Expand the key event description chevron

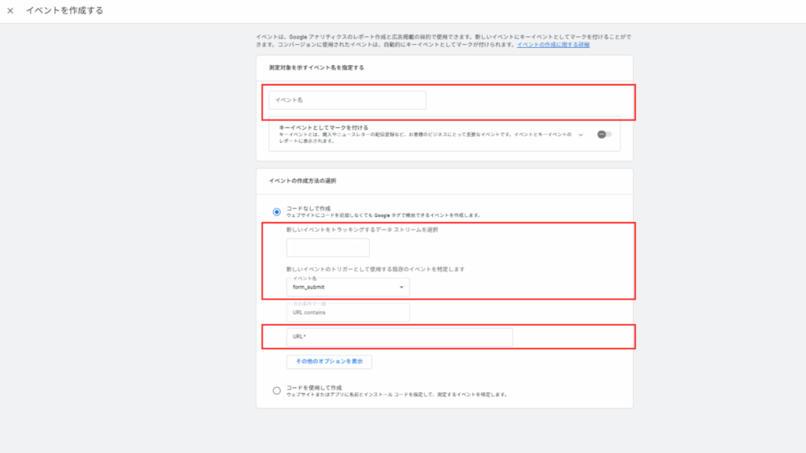click(581, 134)
